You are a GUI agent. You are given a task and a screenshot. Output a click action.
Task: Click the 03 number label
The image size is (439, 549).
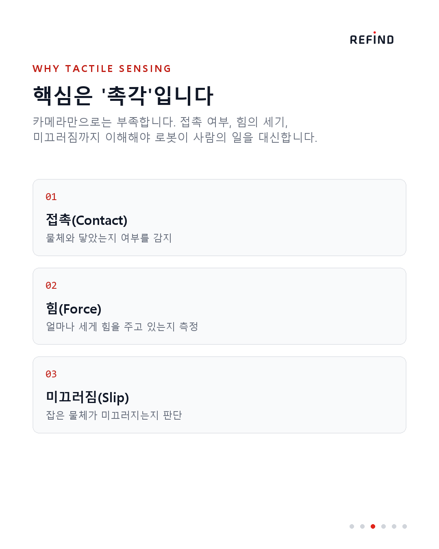click(51, 374)
